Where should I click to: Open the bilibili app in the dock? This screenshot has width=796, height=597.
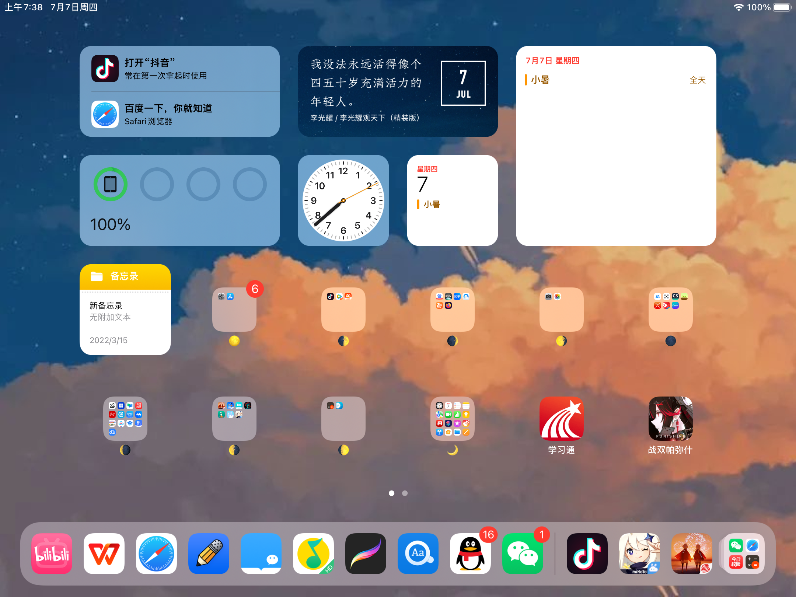(x=52, y=554)
